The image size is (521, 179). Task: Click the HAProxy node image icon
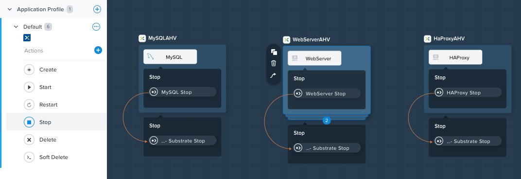(436, 57)
